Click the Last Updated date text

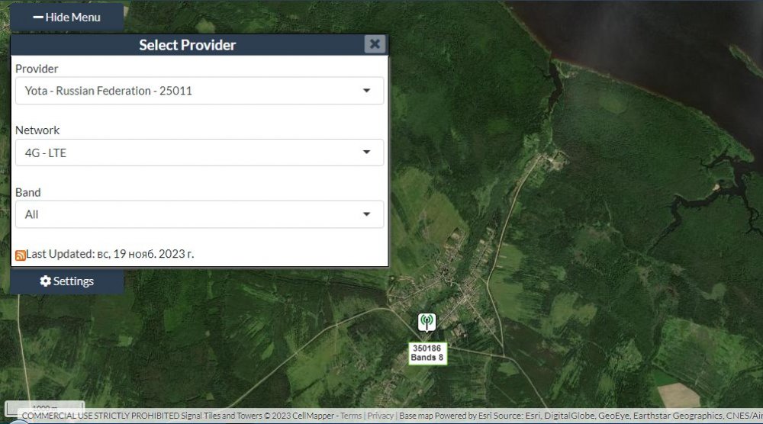[x=110, y=254]
